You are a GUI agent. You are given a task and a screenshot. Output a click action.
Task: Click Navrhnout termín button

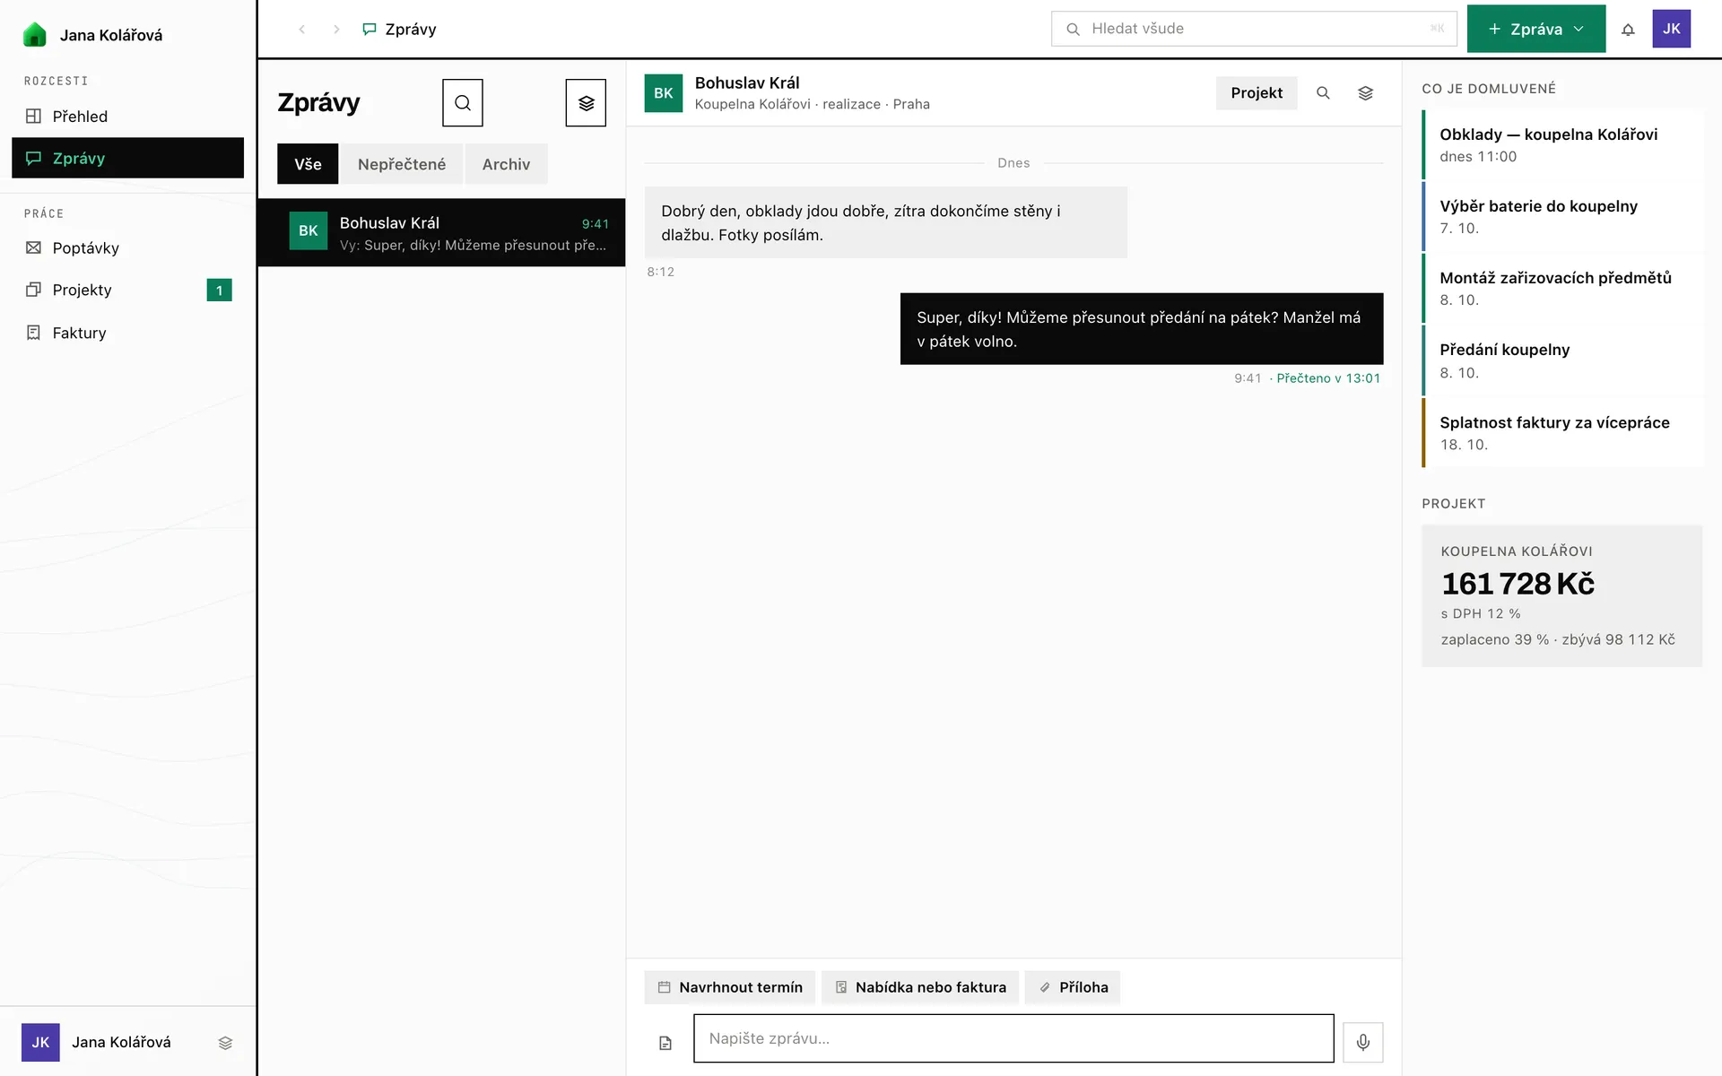point(729,987)
